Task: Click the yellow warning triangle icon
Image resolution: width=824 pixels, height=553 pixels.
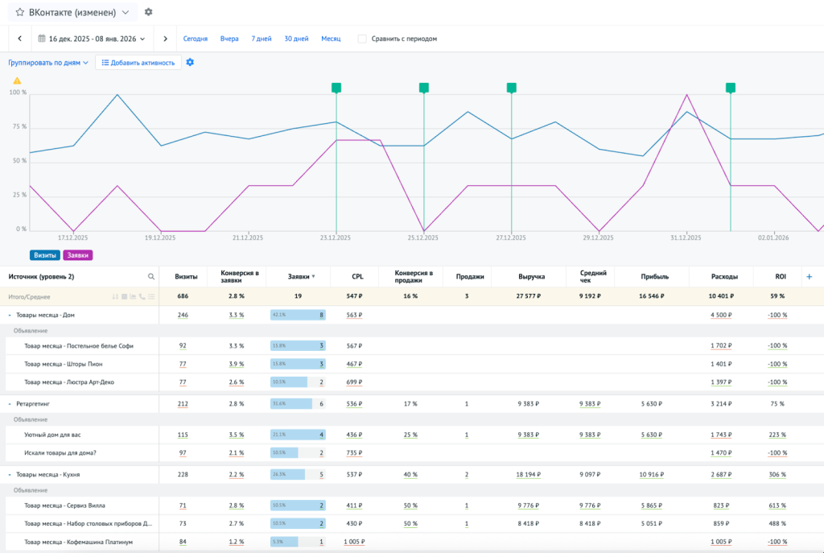Action: 17,80
